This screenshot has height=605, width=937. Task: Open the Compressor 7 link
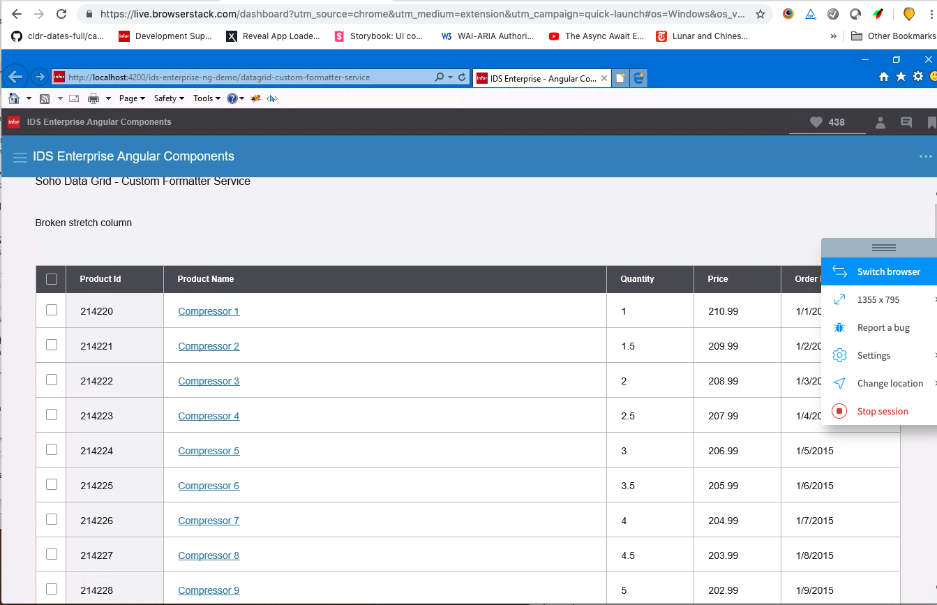click(209, 521)
